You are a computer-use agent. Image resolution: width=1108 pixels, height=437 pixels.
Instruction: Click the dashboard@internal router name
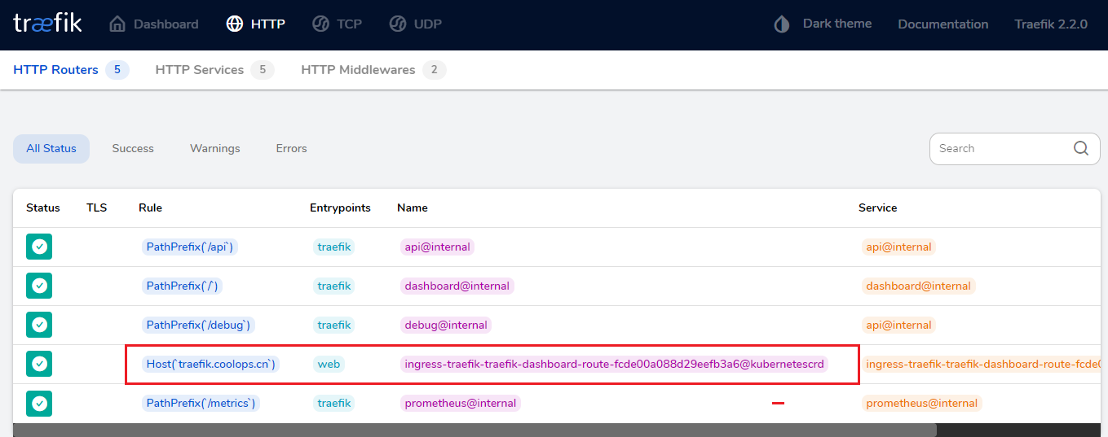point(457,286)
